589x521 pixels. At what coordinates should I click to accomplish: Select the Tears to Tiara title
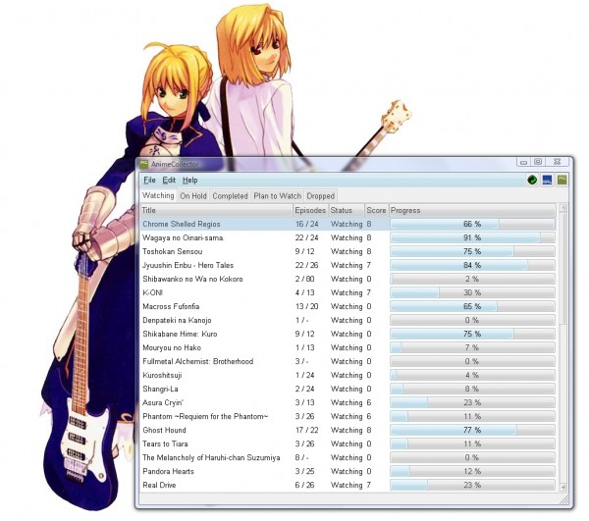click(165, 444)
